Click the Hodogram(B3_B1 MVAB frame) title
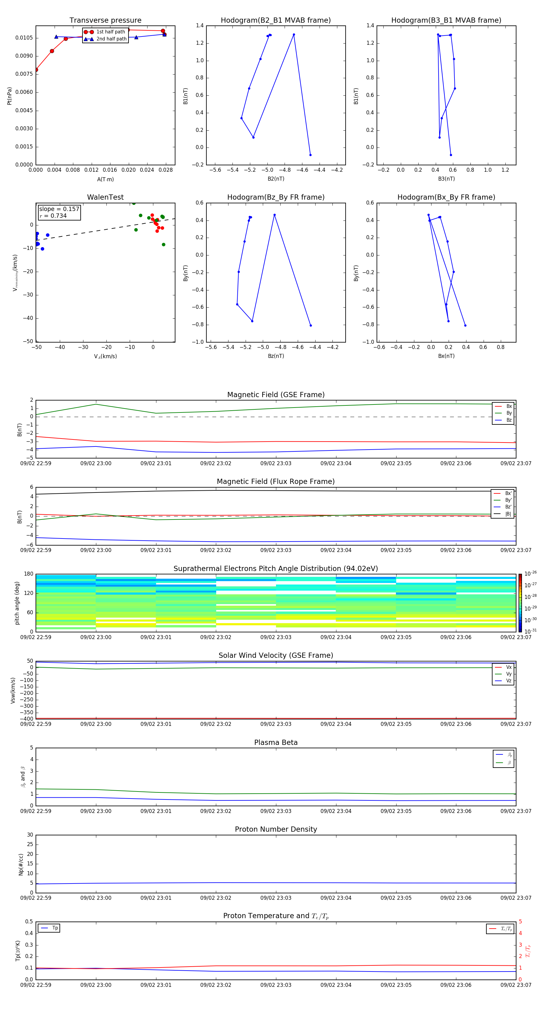The image size is (552, 1012). click(x=446, y=21)
